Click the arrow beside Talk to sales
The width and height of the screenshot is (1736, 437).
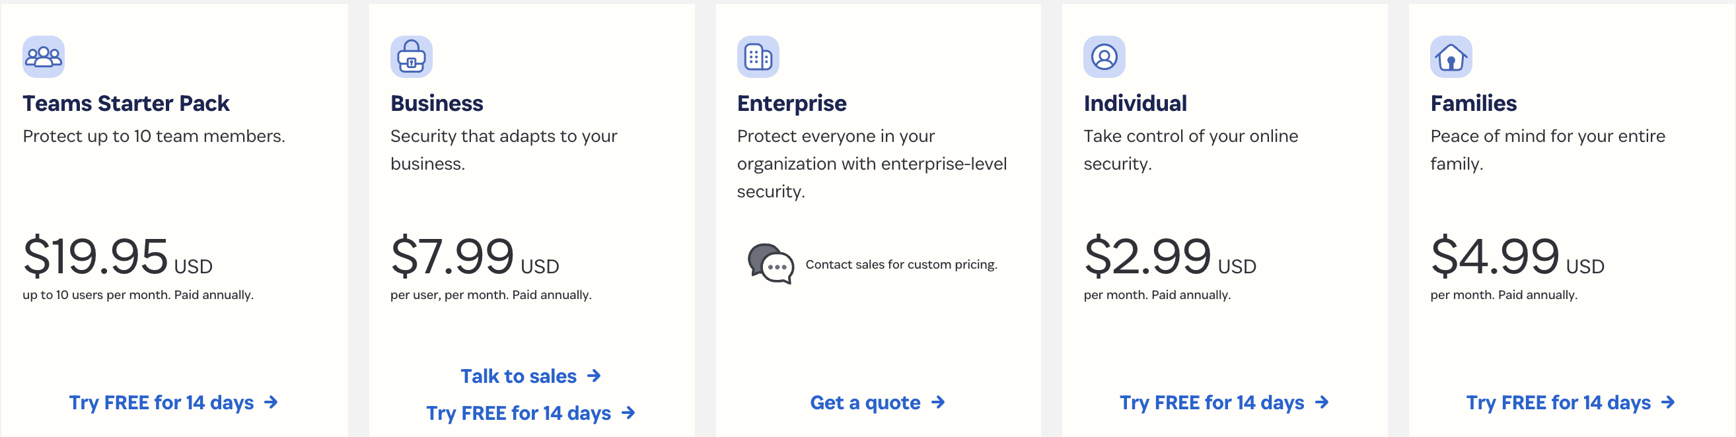pos(594,376)
